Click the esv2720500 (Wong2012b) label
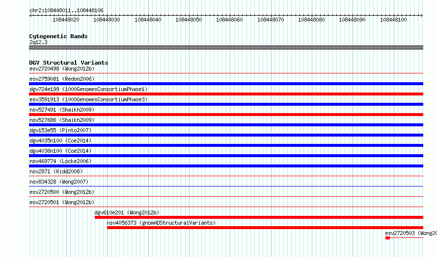This screenshot has width=437, height=257. click(62, 192)
